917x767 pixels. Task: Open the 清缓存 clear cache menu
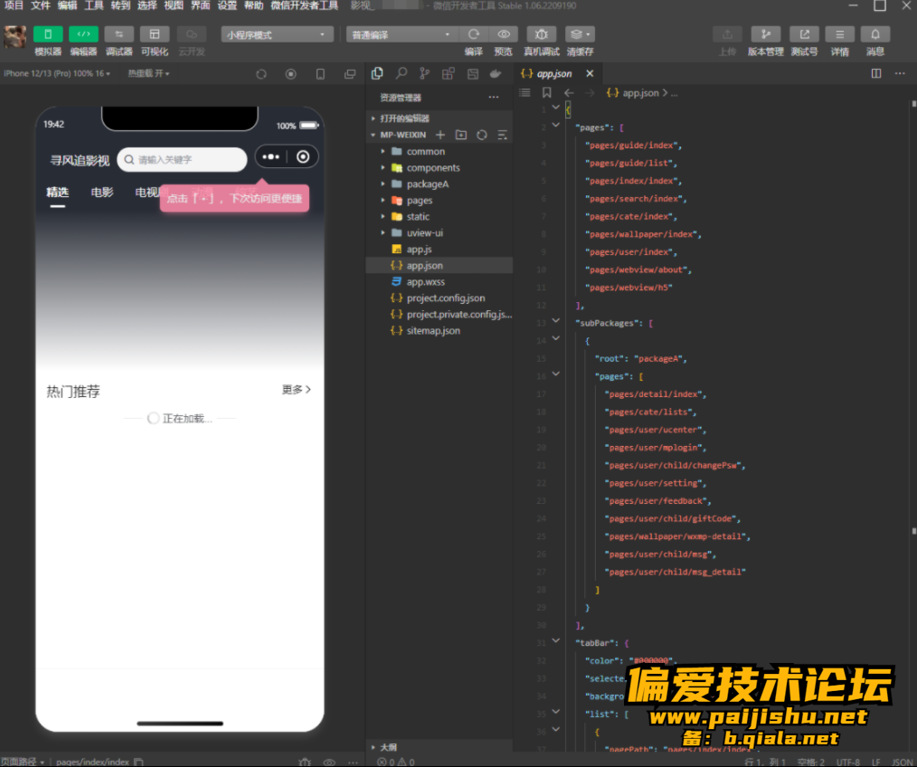point(580,34)
